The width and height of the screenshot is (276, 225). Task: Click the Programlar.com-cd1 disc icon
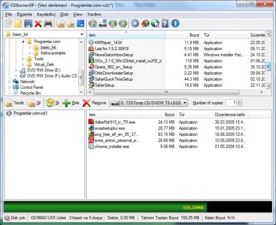[9, 113]
